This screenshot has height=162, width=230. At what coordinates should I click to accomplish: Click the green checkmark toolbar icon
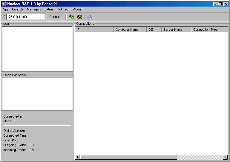(x=71, y=17)
